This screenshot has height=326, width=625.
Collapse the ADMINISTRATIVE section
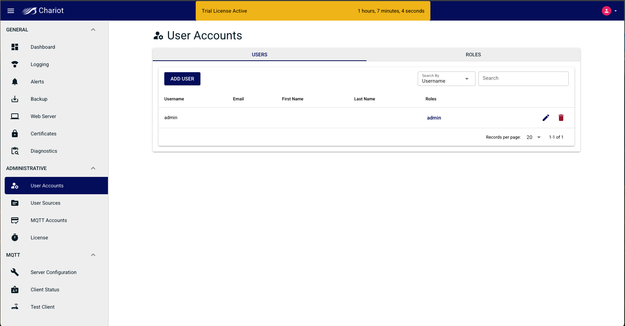[93, 168]
